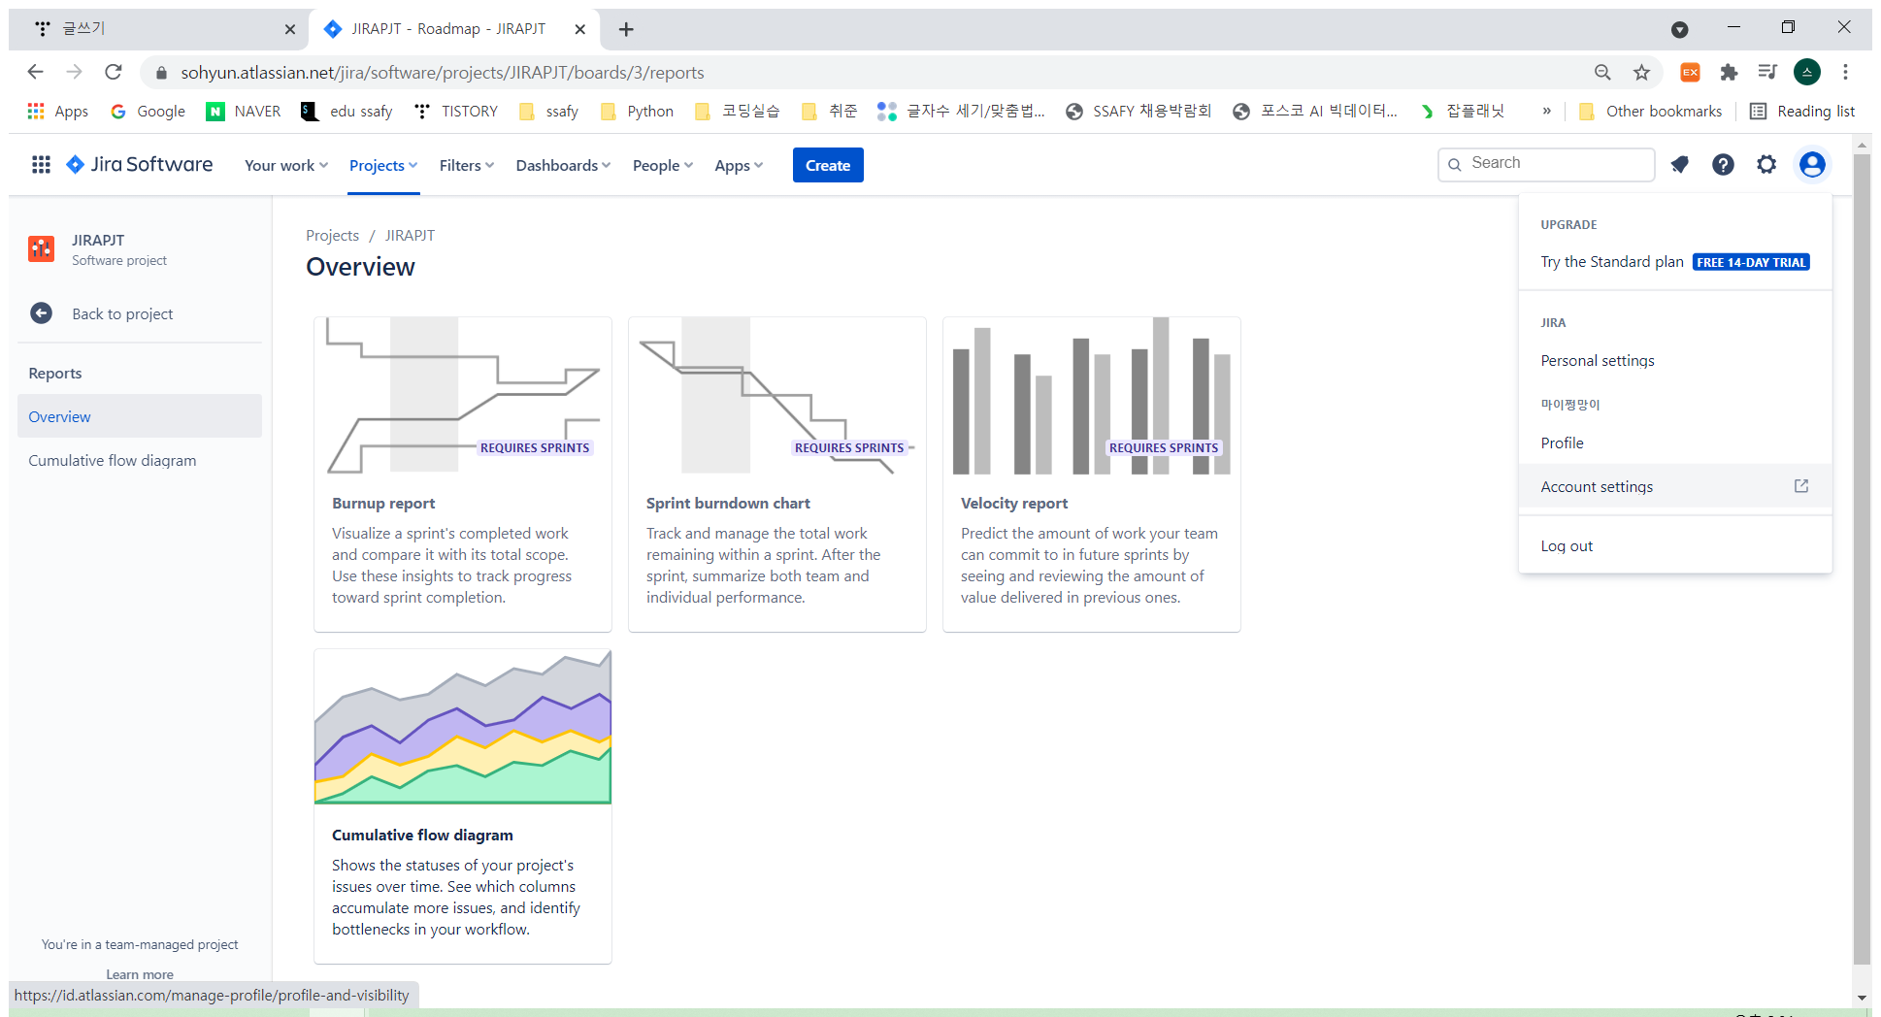Click the JIRAPJT breadcrumb link

[410, 236]
